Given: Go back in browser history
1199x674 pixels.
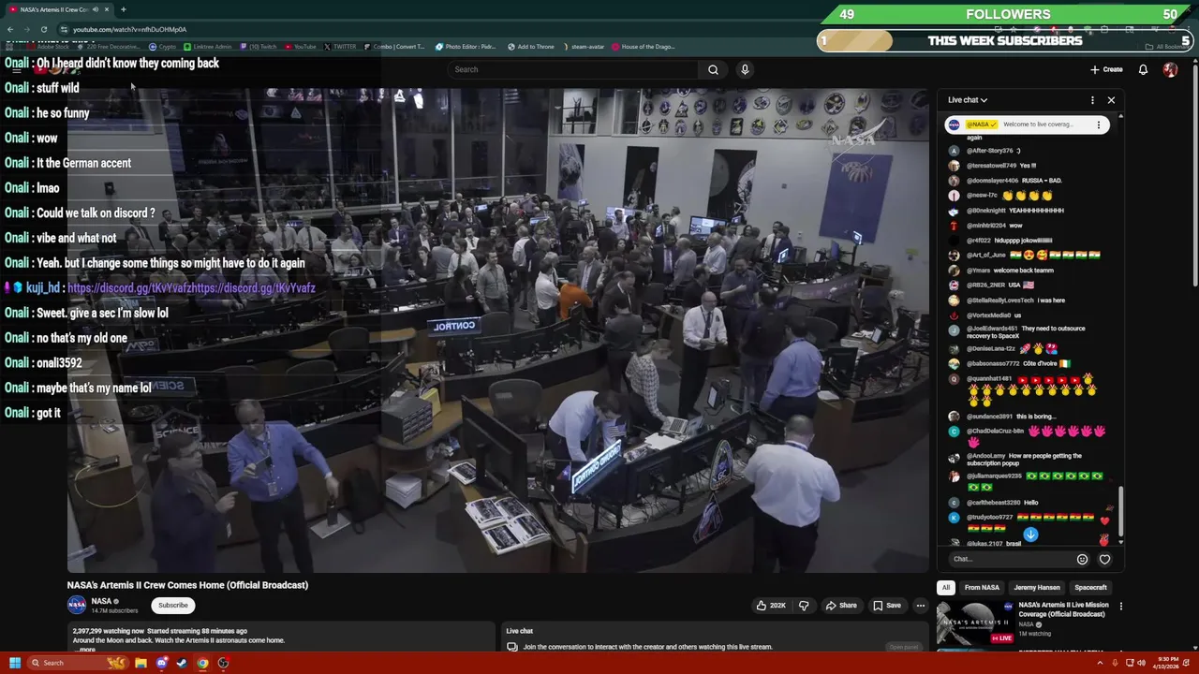Looking at the screenshot, I should 10,29.
